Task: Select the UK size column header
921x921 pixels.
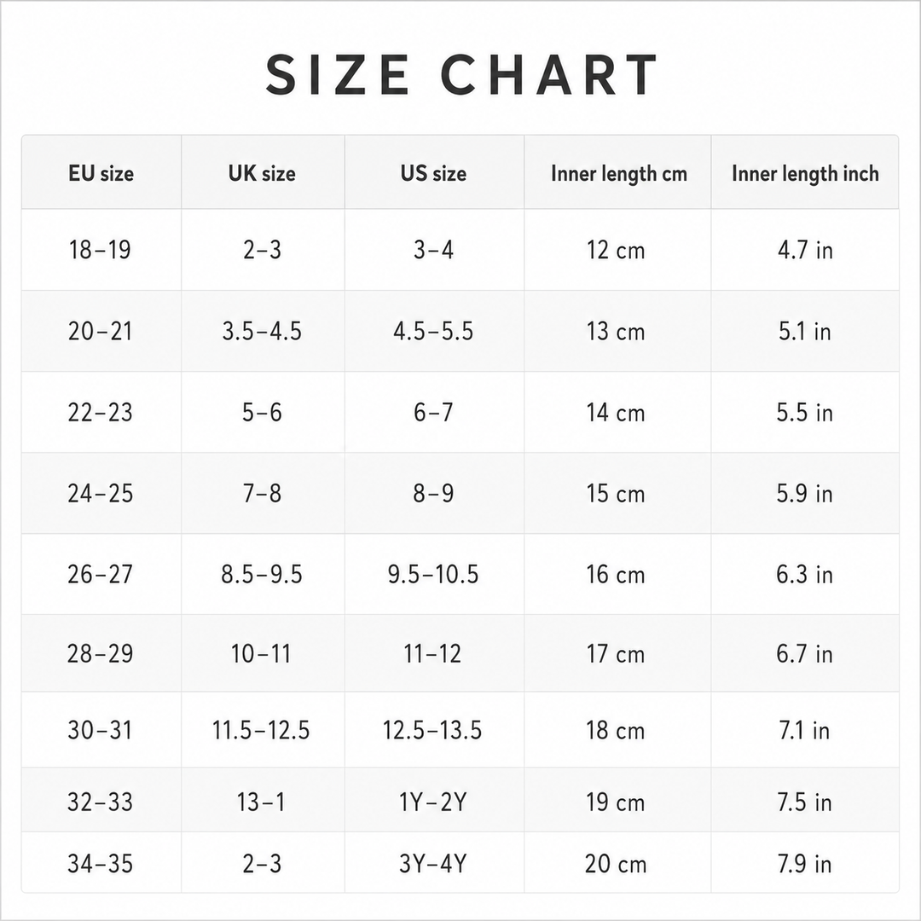Action: (262, 173)
